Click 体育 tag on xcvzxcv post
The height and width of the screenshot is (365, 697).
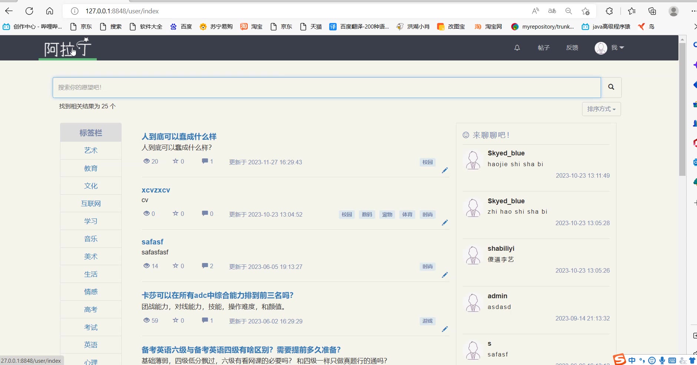407,214
